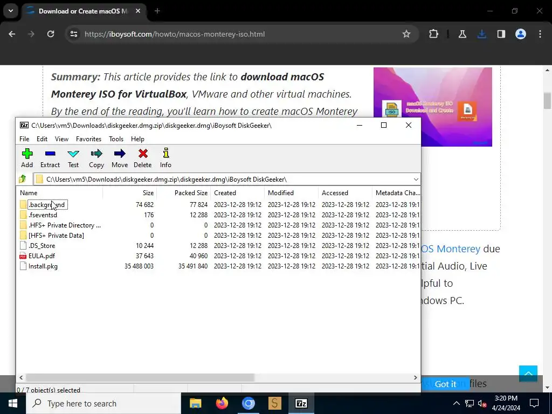Image resolution: width=552 pixels, height=414 pixels.
Task: Click the Got it cookie button
Action: [x=445, y=384]
